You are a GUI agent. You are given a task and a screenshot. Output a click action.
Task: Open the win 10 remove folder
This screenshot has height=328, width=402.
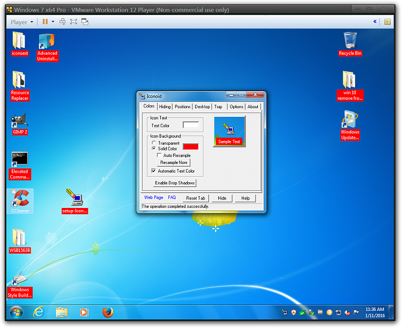coord(350,86)
